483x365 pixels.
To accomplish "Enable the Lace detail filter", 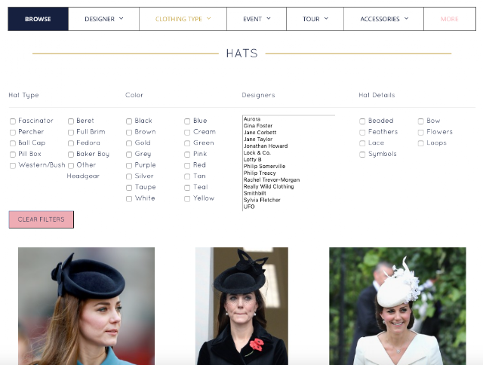I will pyautogui.click(x=362, y=143).
